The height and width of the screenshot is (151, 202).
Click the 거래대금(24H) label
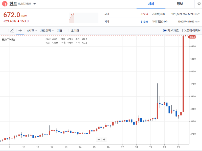(x=160, y=22)
